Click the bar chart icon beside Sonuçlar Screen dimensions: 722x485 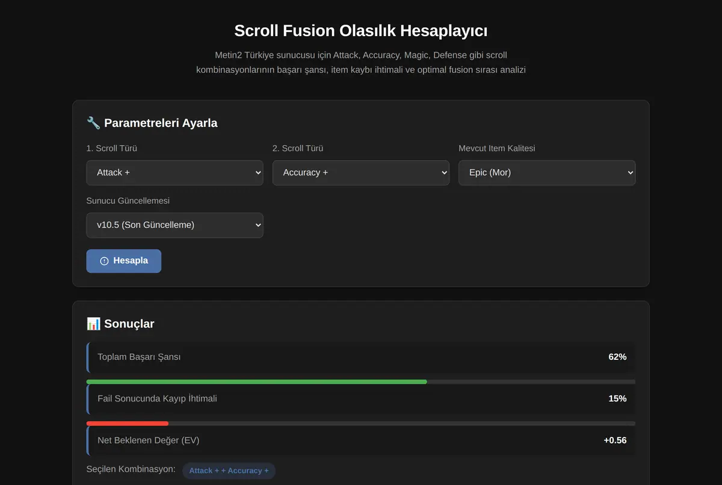pyautogui.click(x=93, y=324)
